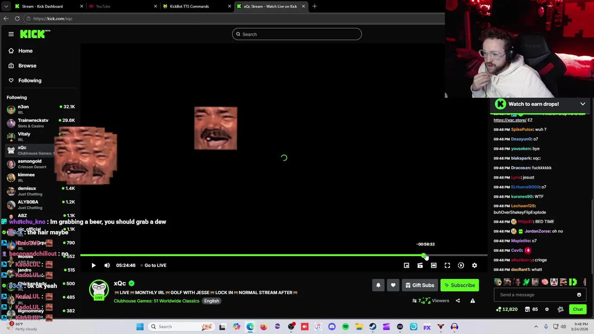Click the 12,820 channel points icon
The width and height of the screenshot is (594, 334).
pos(507,309)
